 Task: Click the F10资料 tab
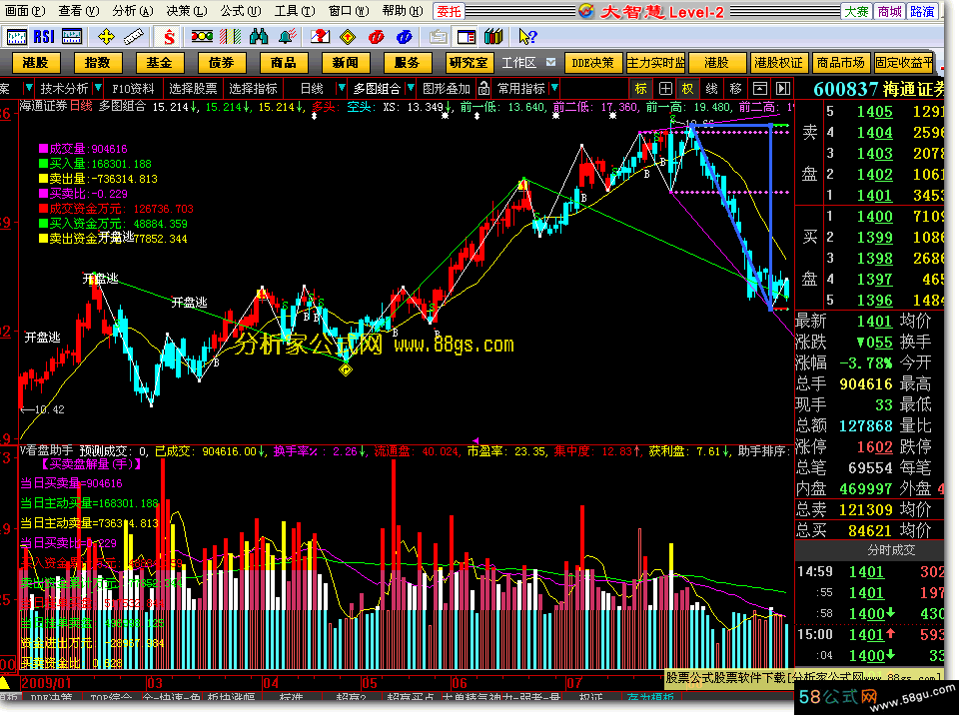[133, 89]
